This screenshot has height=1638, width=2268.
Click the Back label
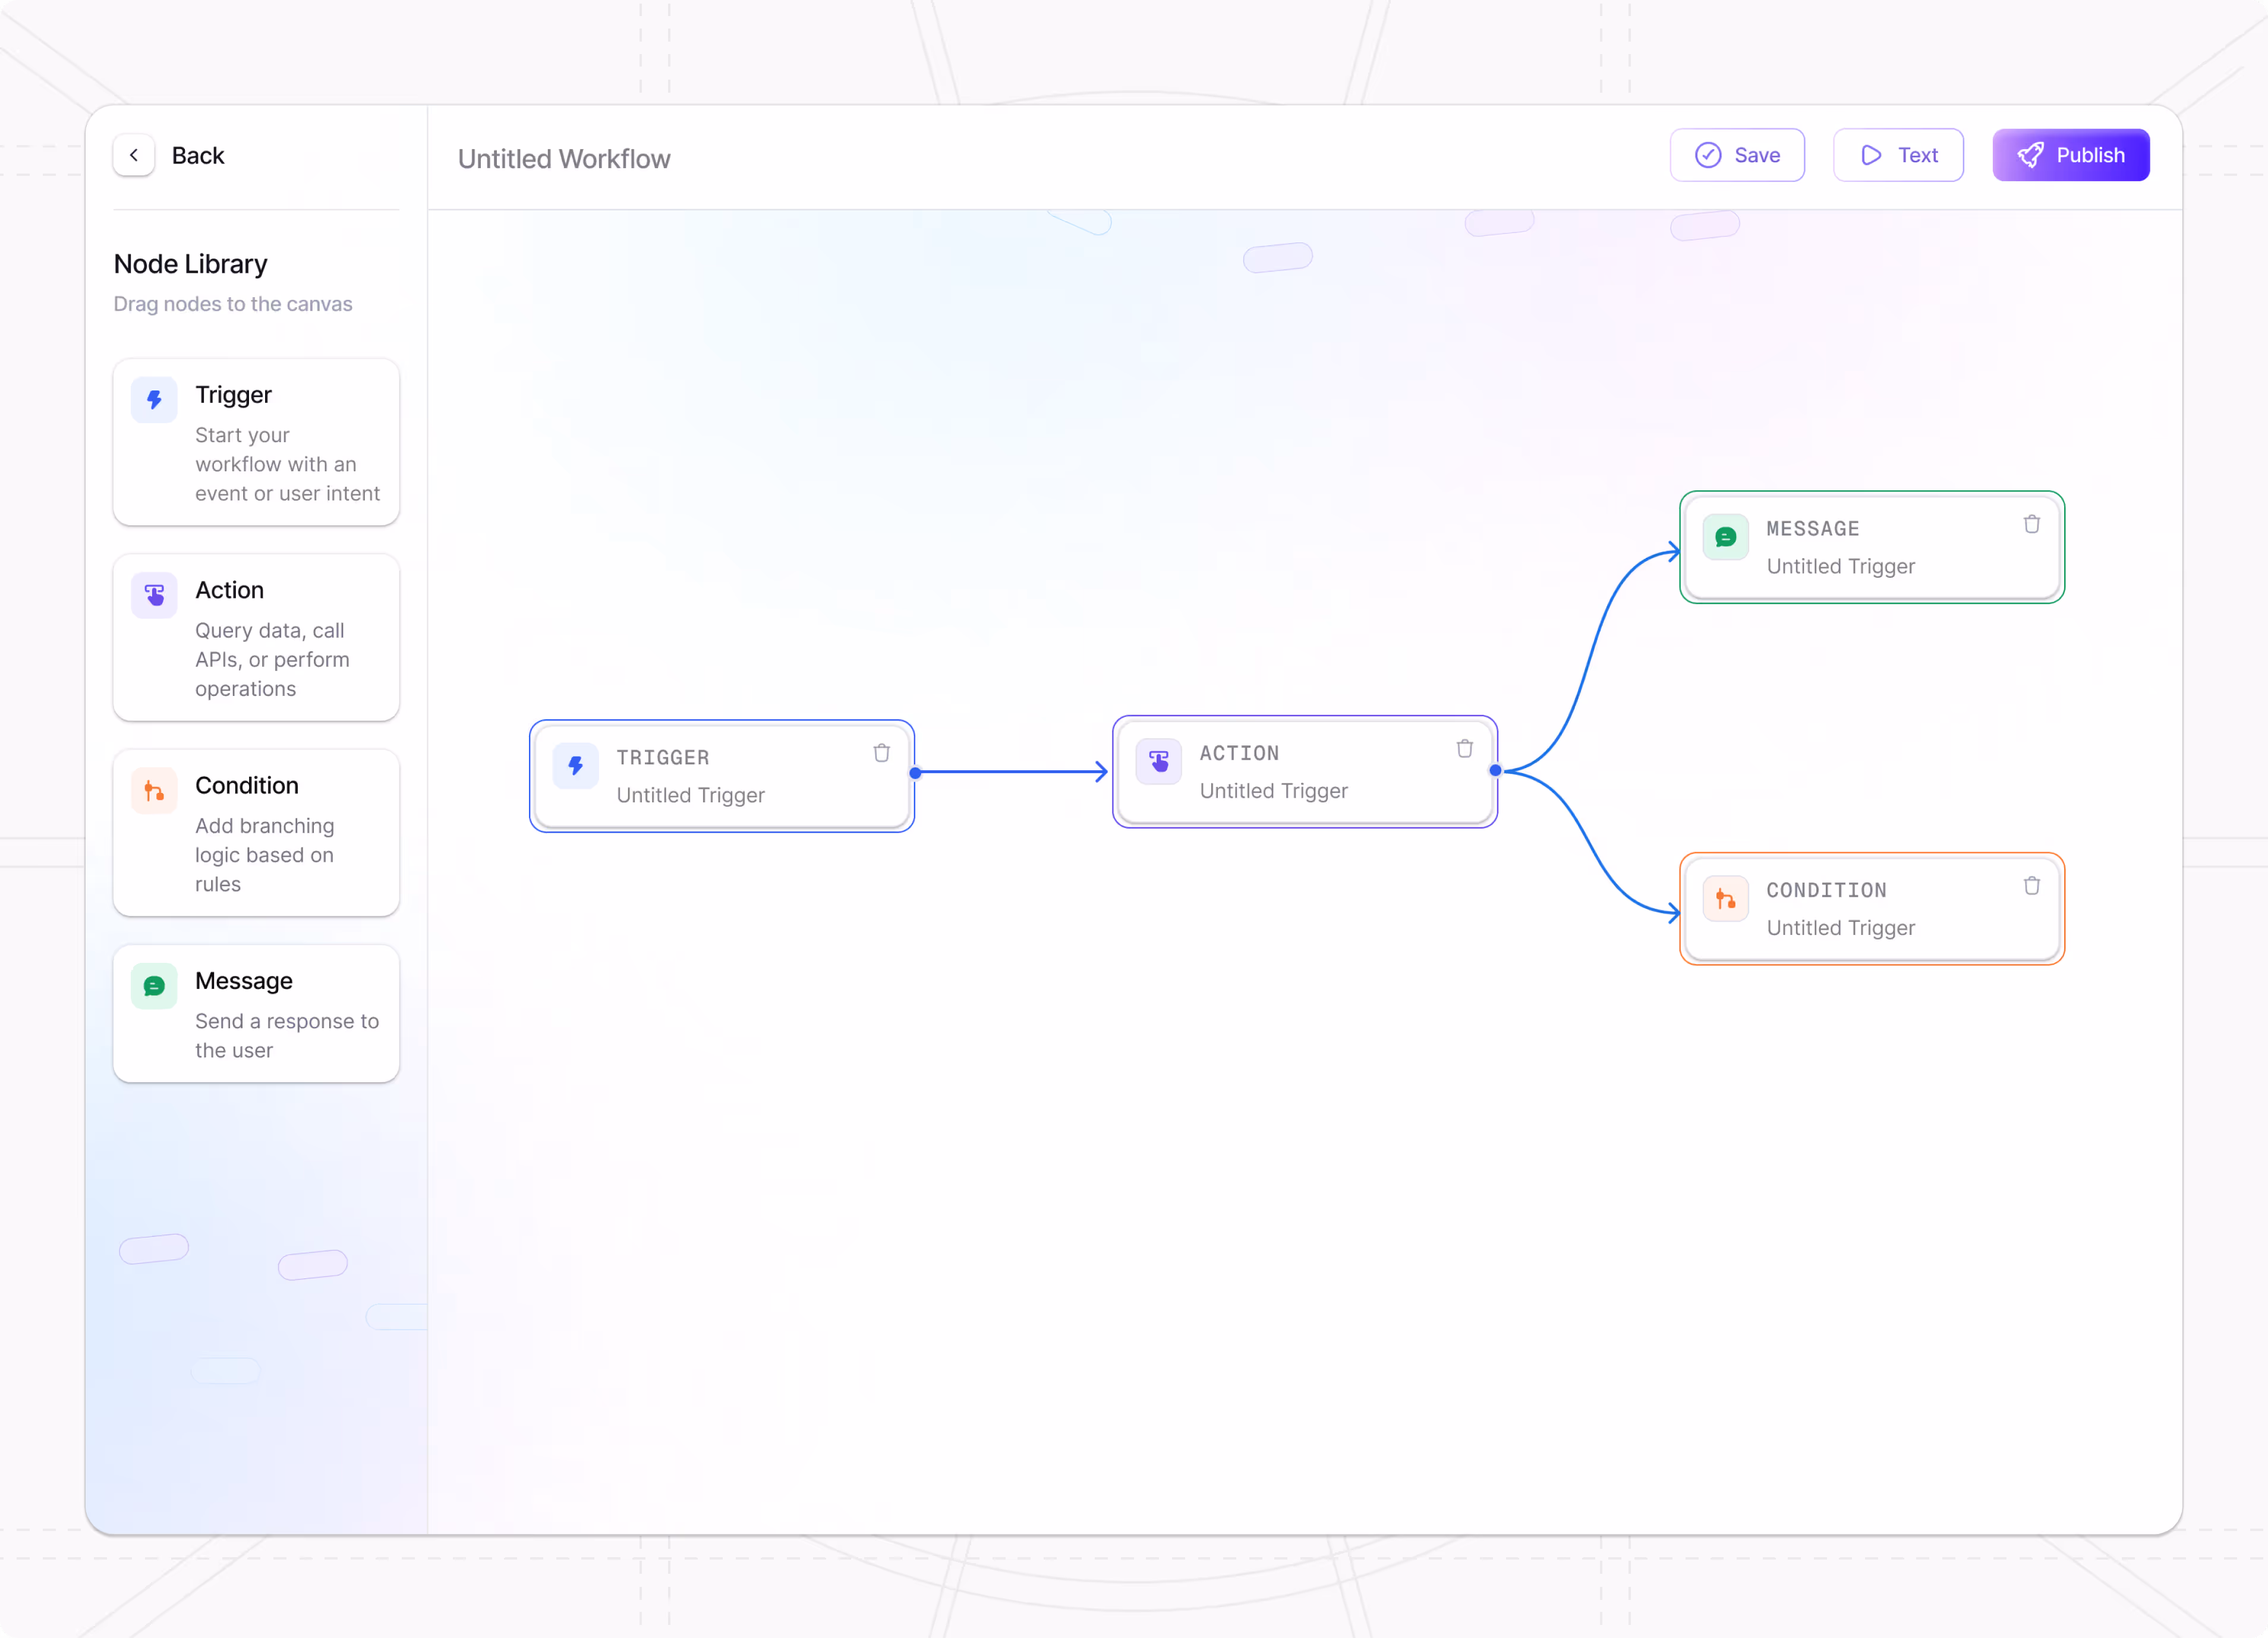[x=198, y=155]
